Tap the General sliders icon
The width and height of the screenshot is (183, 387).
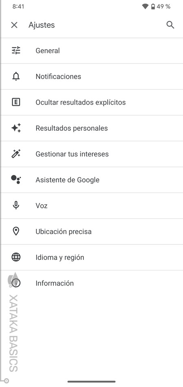pyautogui.click(x=16, y=51)
